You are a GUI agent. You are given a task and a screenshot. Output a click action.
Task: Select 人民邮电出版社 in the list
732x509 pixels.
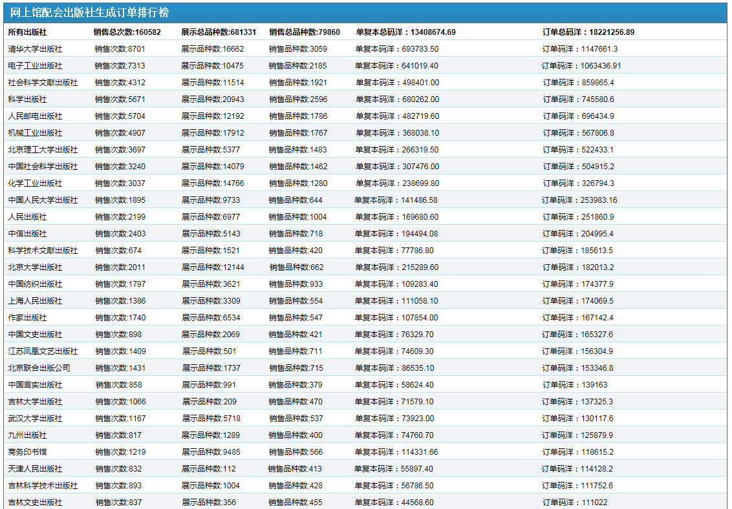click(35, 116)
